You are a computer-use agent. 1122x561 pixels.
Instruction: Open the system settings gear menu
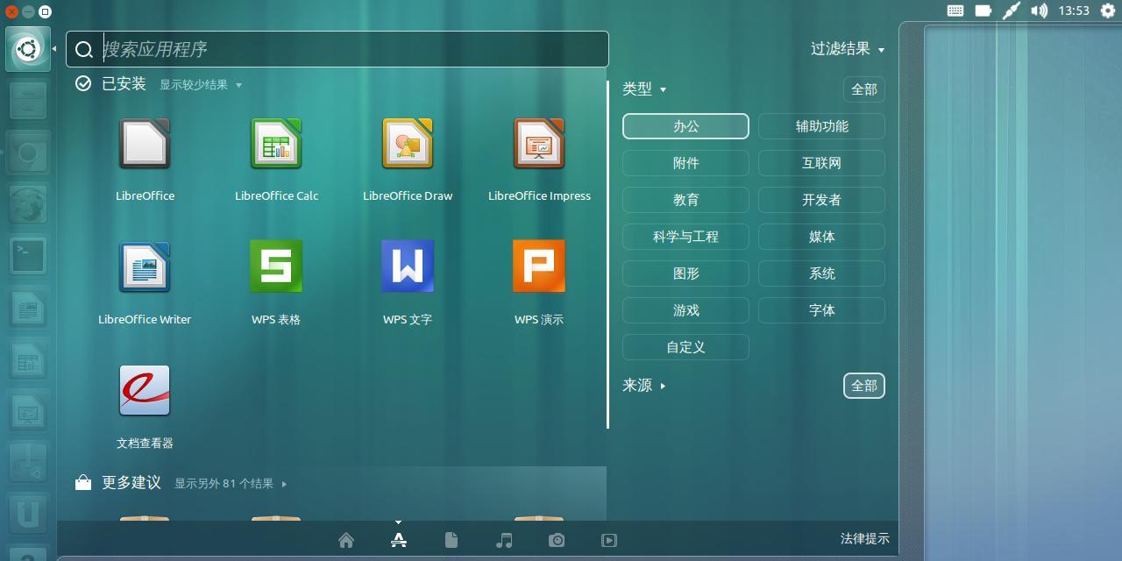point(1108,11)
